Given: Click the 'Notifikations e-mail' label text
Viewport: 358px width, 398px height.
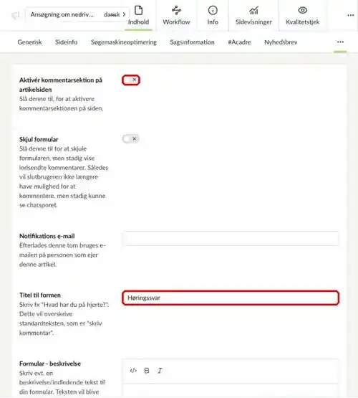Looking at the screenshot, I should 47,236.
